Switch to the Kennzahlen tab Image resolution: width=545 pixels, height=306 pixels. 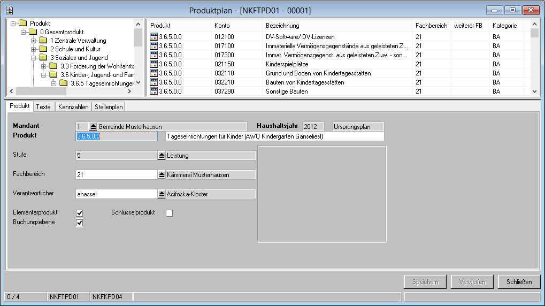click(73, 107)
